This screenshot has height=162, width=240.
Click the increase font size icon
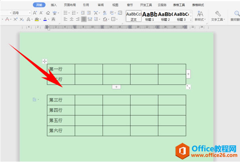[35, 13]
